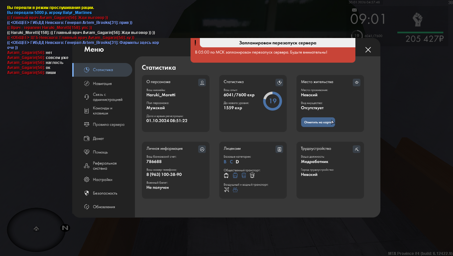Click the level 19 experience progress ring
Image resolution: width=453 pixels, height=256 pixels.
[x=272, y=101]
